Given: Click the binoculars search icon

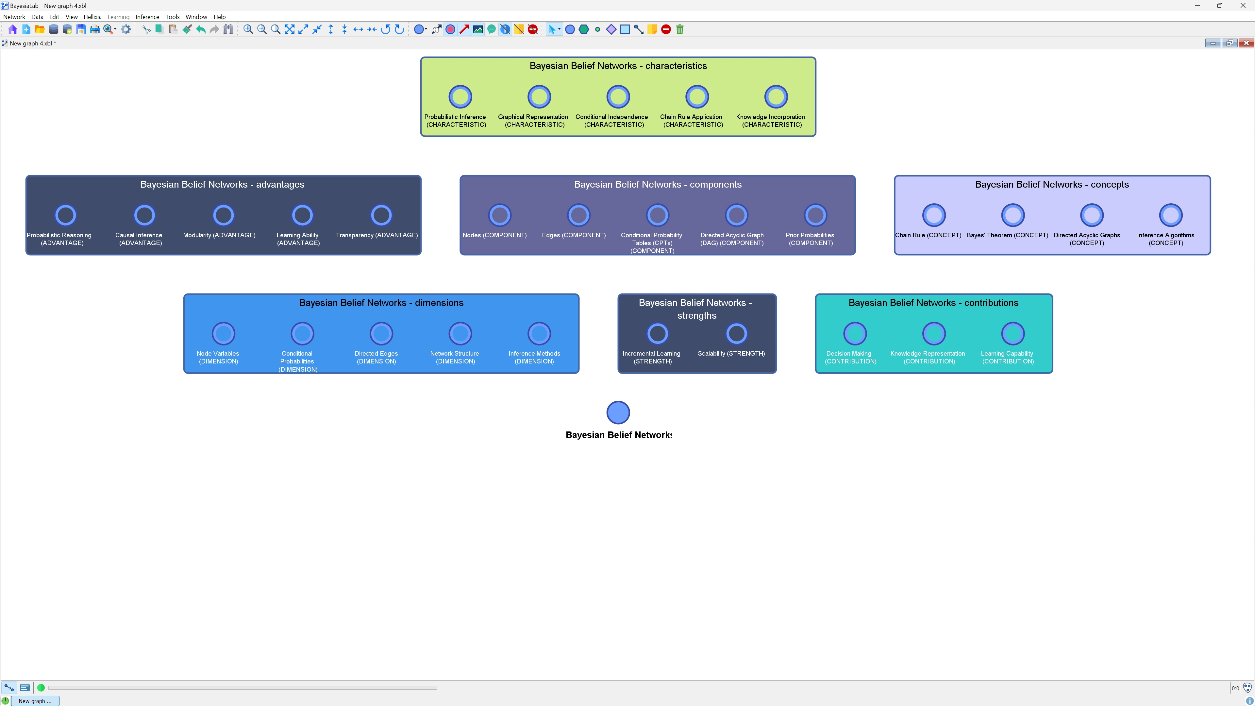Looking at the screenshot, I should (228, 29).
